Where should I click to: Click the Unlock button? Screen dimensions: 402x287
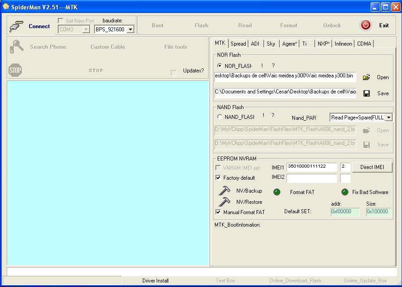point(332,25)
